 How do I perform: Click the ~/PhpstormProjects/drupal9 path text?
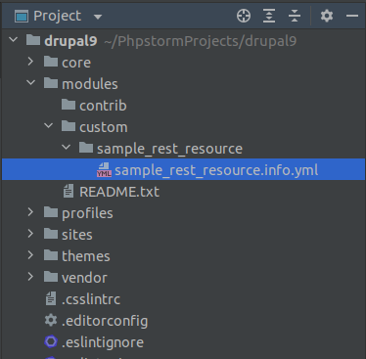pyautogui.click(x=201, y=41)
